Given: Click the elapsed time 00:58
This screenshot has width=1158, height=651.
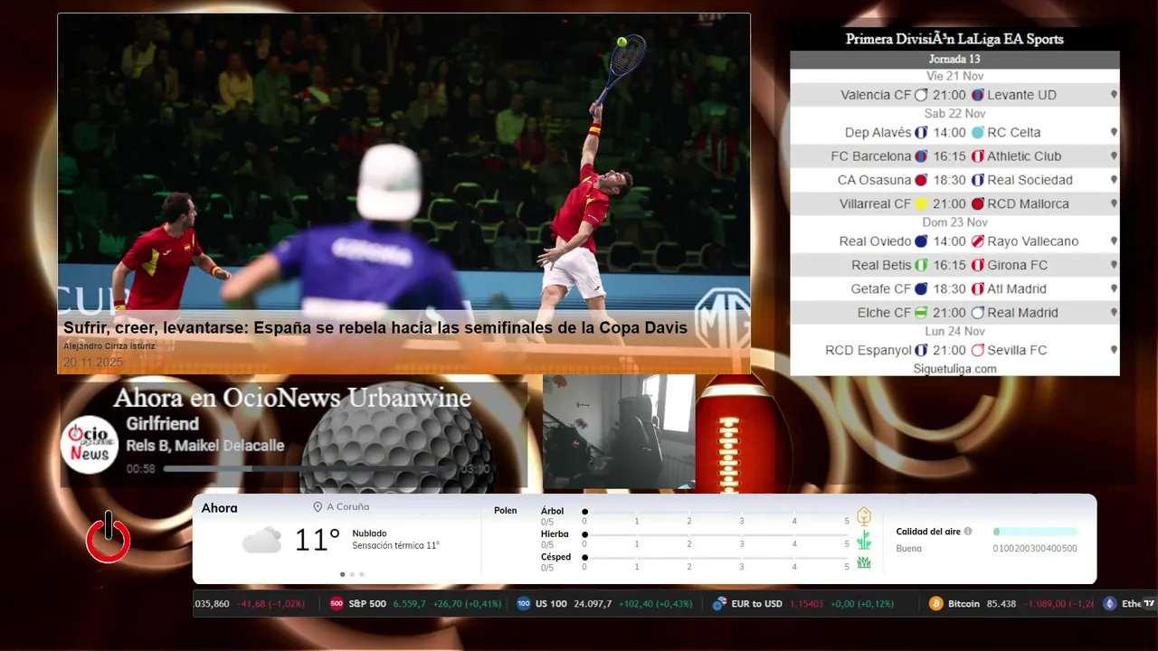Looking at the screenshot, I should point(141,469).
